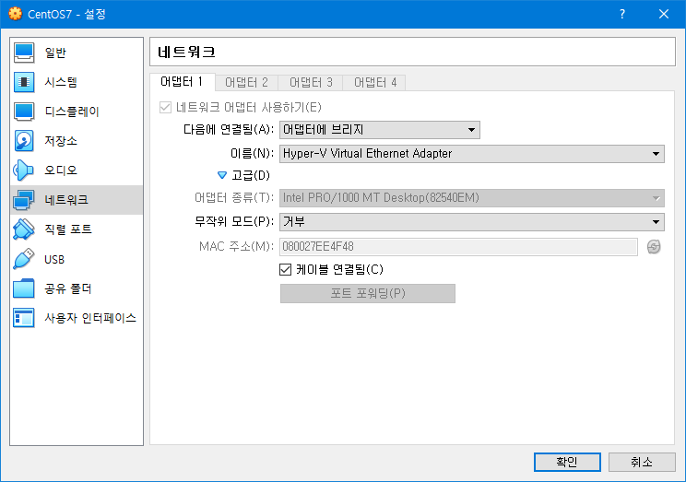Screen dimensions: 686x482
Task: Select the 시스템 chip icon
Action: point(24,82)
